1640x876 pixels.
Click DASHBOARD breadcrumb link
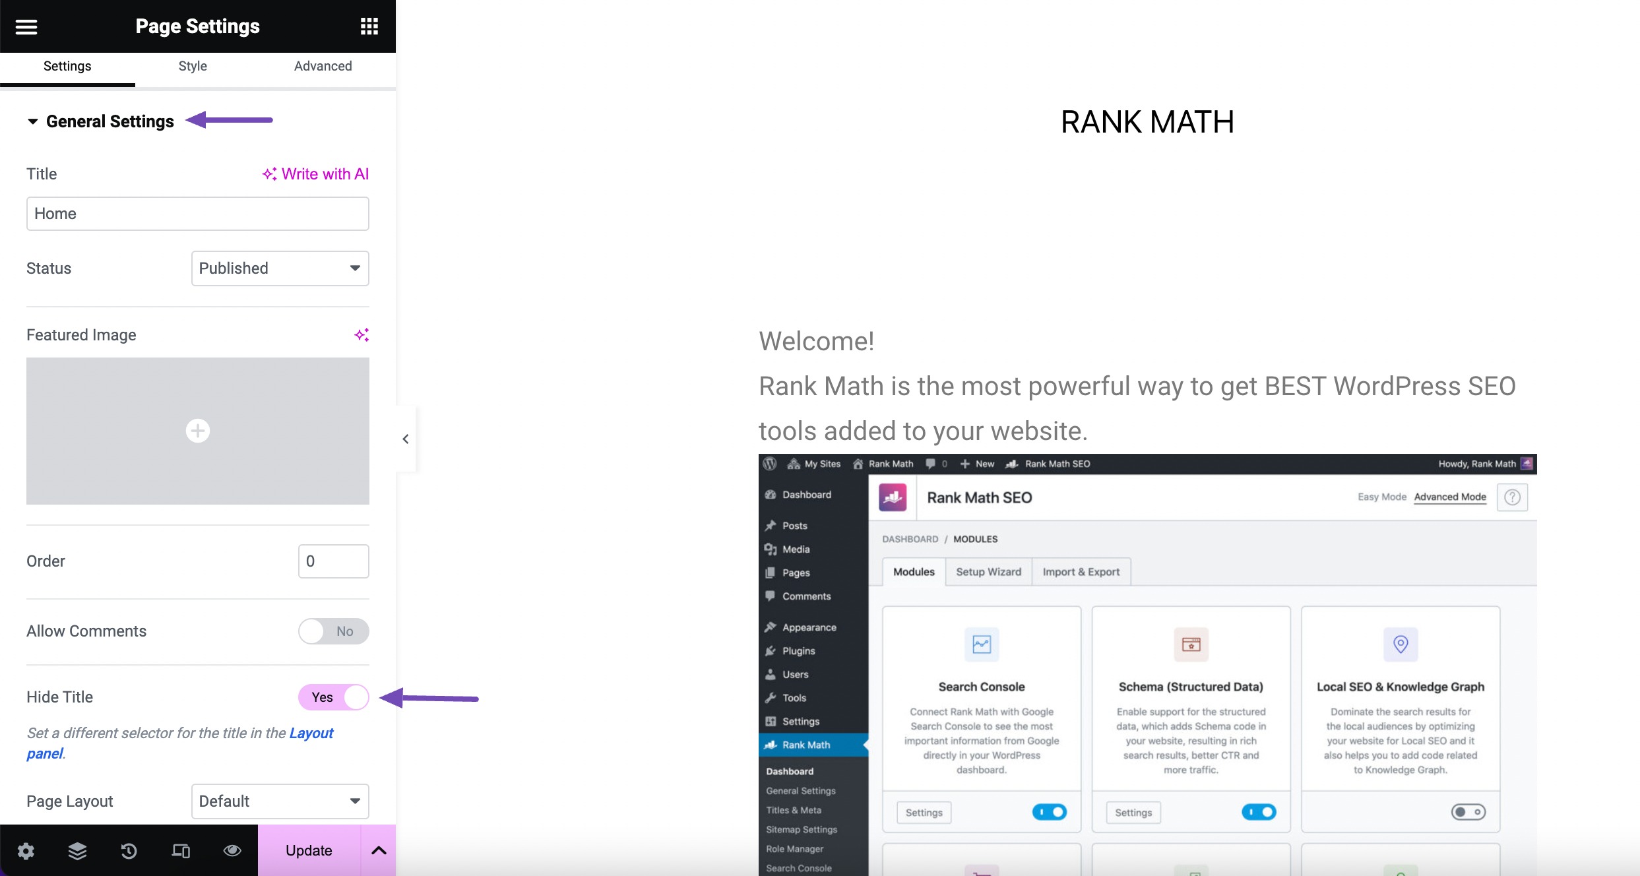(910, 540)
